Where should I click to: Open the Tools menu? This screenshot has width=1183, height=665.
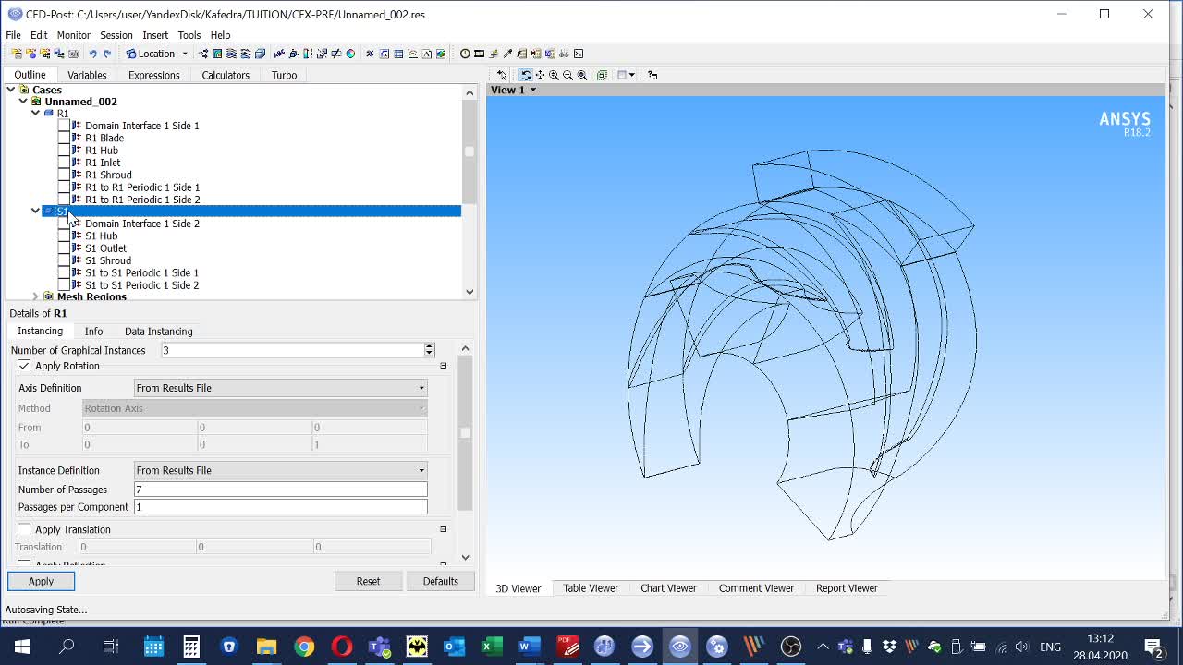[189, 35]
